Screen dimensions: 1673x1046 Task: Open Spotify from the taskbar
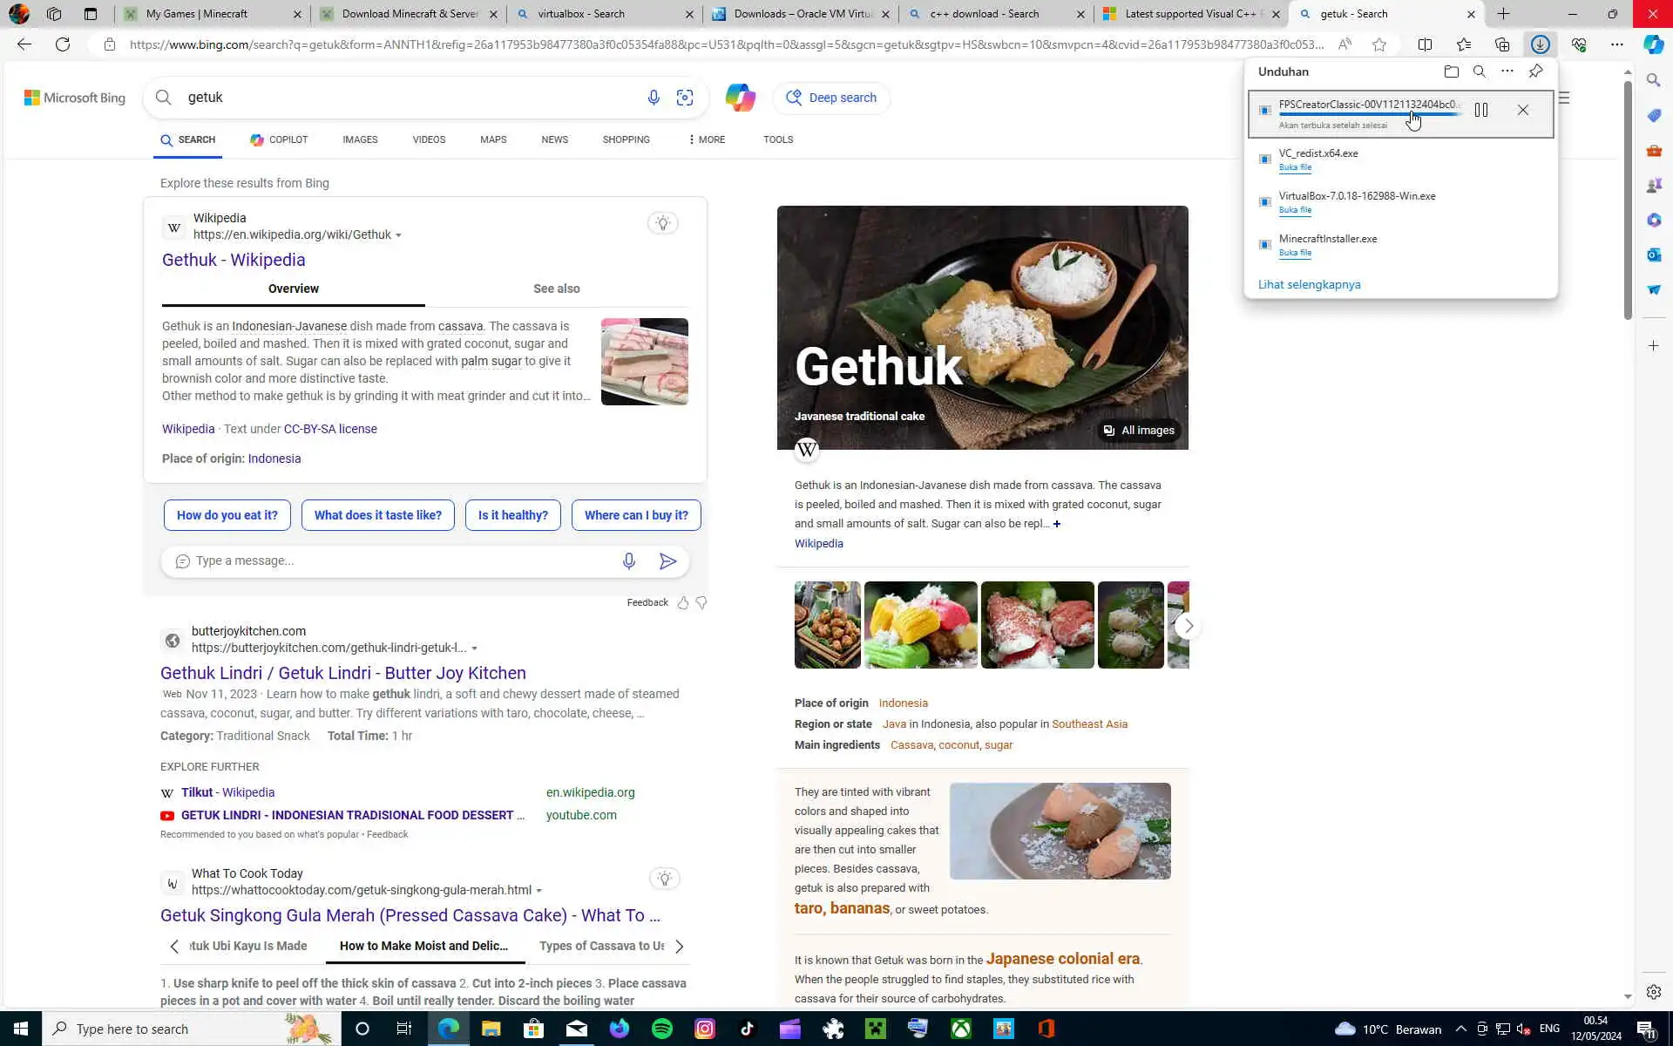[x=662, y=1029]
